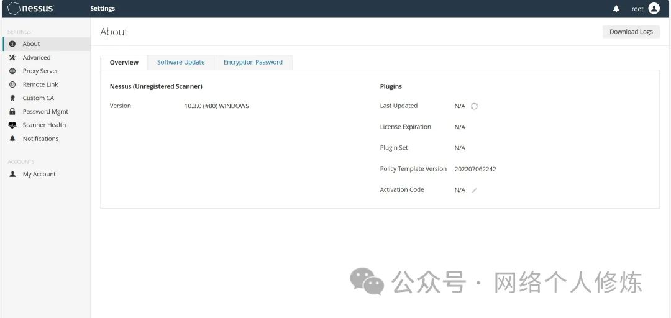Click the Version label
Screen dimensions: 671x318
coord(121,106)
